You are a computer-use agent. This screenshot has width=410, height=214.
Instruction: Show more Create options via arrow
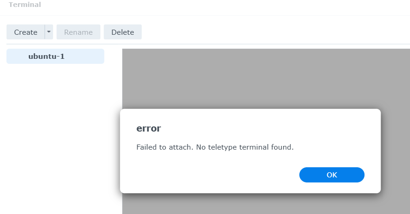point(49,32)
